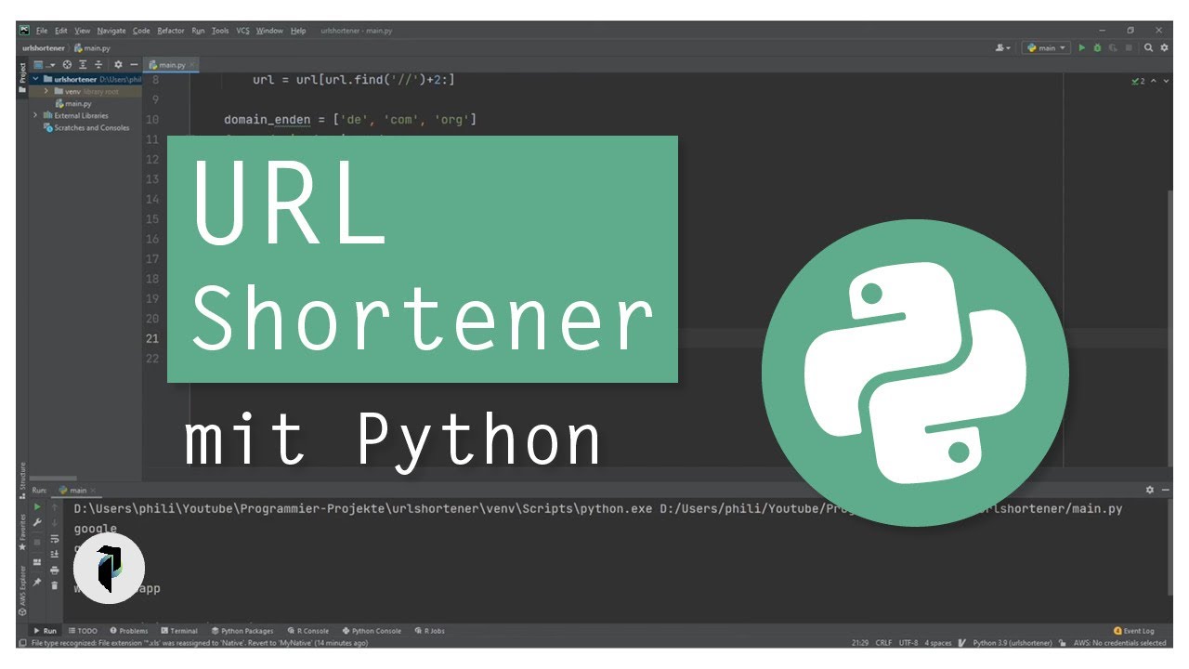Open Project panel options gear

(x=118, y=65)
